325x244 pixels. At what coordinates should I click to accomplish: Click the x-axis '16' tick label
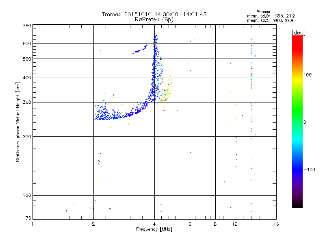pos(276,224)
